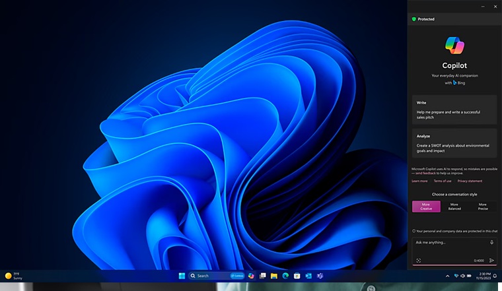Screen dimensions: 502x291
Task: Click the data protected notice icon
Action: click(413, 231)
